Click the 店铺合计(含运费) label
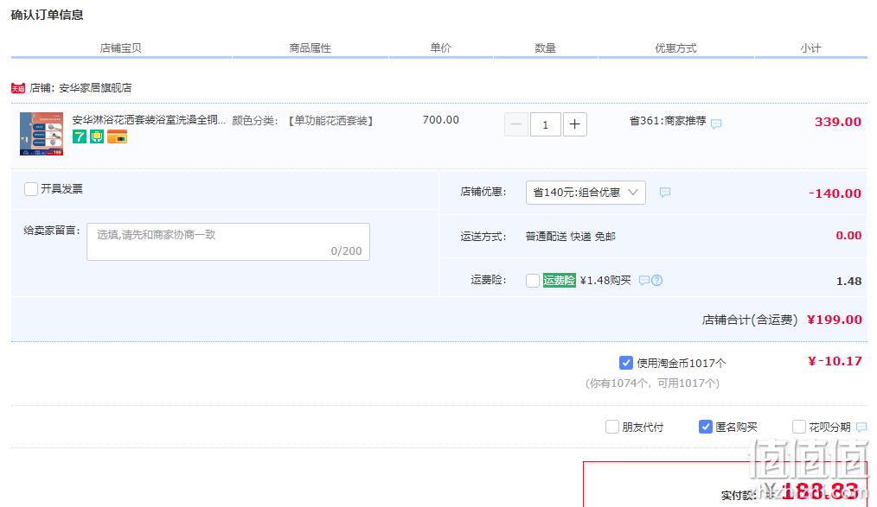This screenshot has height=507, width=877. pyautogui.click(x=750, y=320)
